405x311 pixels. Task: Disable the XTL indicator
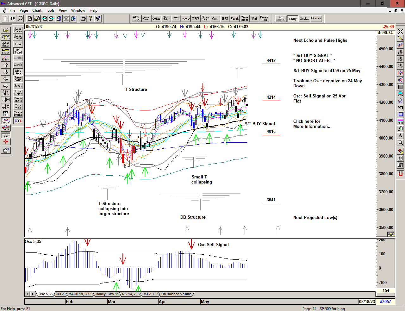point(18,121)
